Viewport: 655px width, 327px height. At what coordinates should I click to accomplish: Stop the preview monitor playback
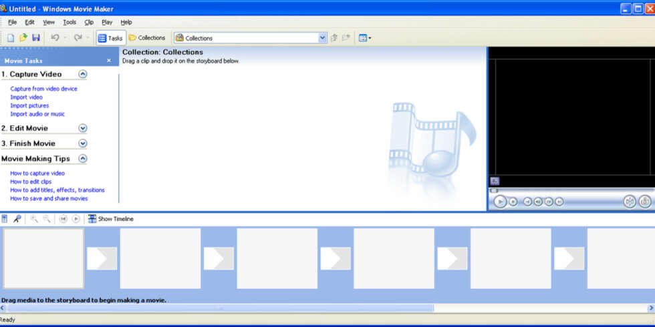click(x=513, y=202)
